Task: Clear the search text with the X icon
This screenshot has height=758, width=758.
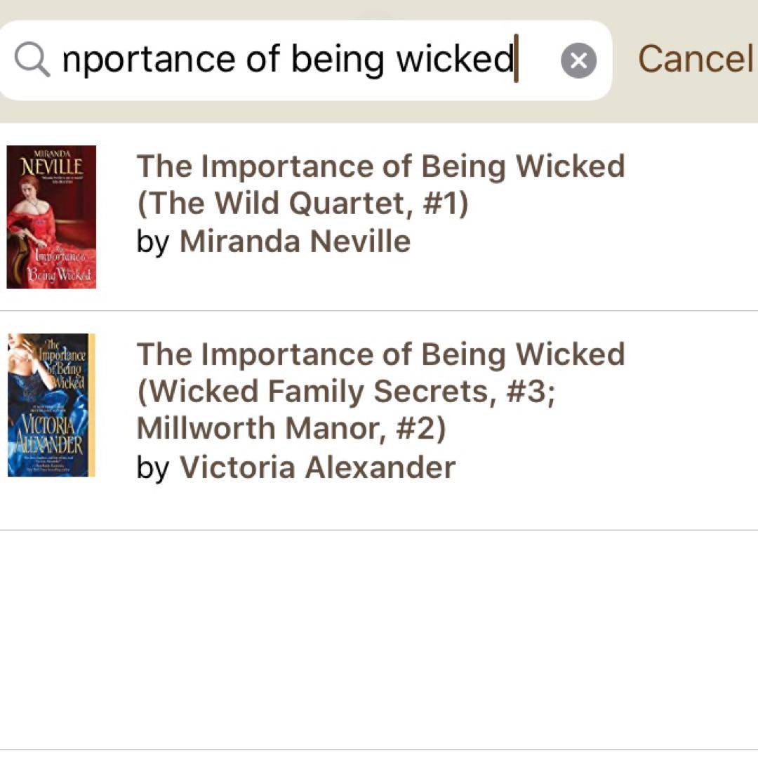Action: coord(578,60)
